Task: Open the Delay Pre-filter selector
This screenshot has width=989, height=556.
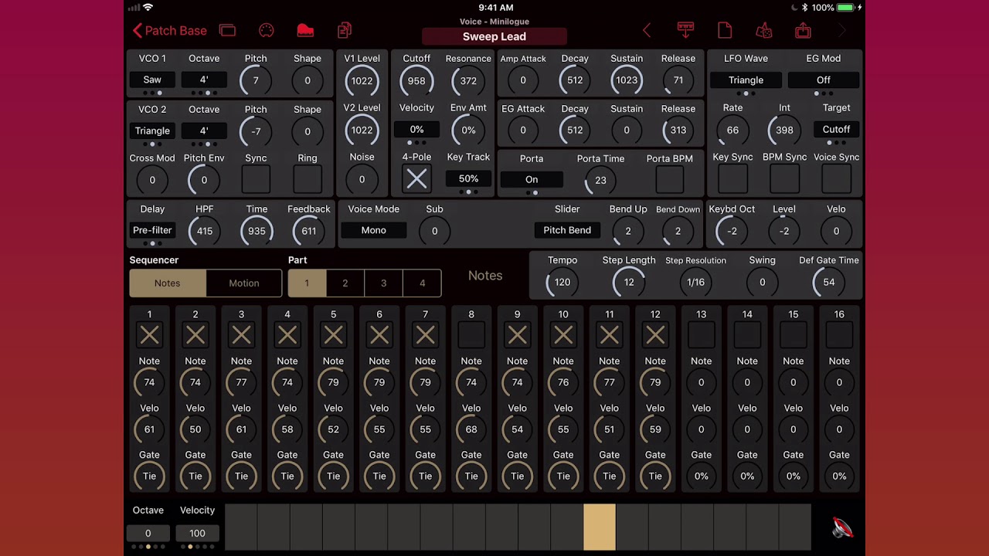Action: pos(152,230)
